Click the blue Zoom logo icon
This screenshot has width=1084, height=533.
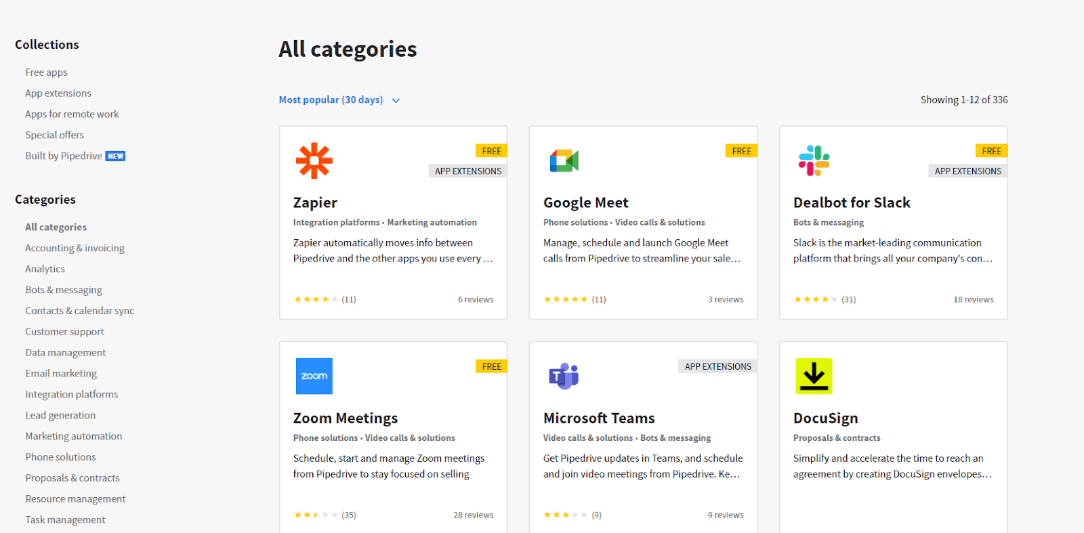(x=314, y=376)
